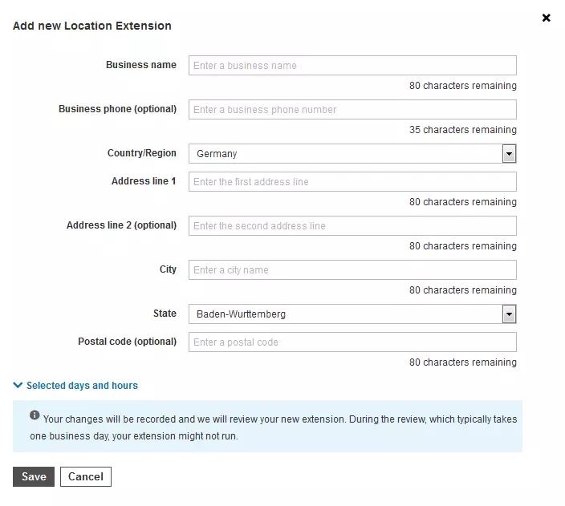This screenshot has height=506, width=565.
Task: Focus the Business name text field
Action: 352,66
